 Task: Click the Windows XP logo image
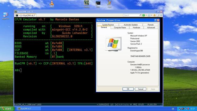click(113, 44)
